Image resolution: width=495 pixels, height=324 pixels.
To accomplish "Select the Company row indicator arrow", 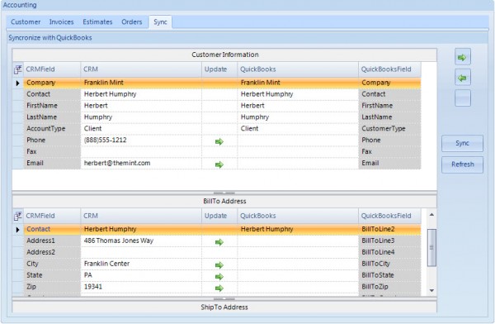I will [17, 83].
